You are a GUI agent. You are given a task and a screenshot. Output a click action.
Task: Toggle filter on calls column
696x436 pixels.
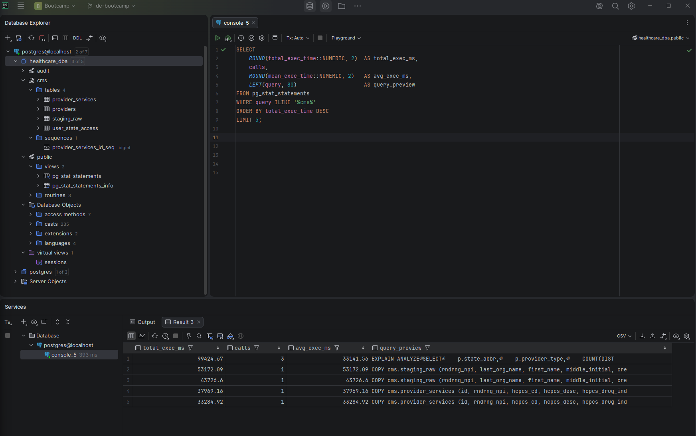point(257,348)
